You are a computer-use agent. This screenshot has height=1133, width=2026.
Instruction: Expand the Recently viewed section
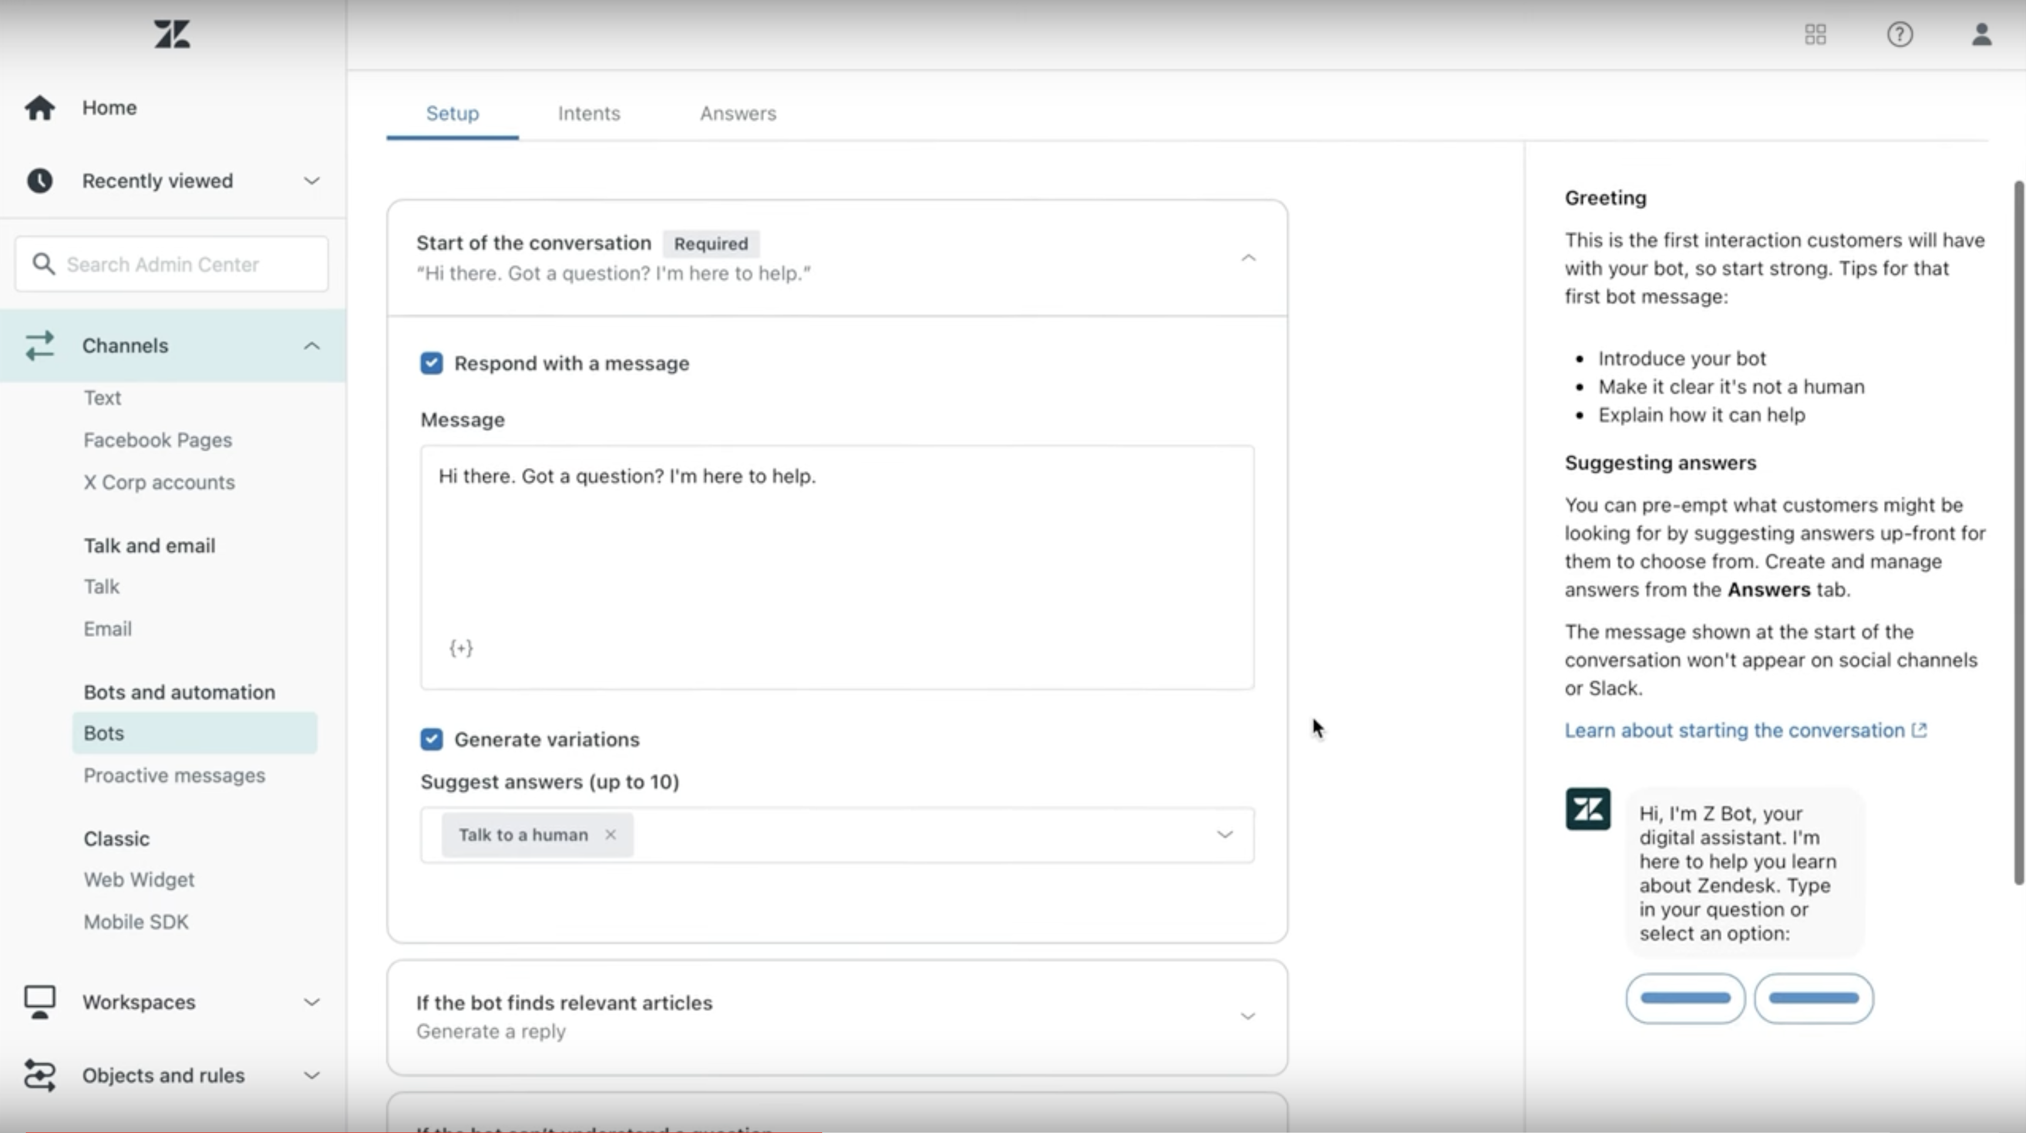tap(311, 181)
